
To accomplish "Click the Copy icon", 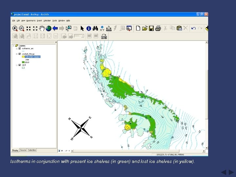I will pyautogui.click(x=172, y=28).
